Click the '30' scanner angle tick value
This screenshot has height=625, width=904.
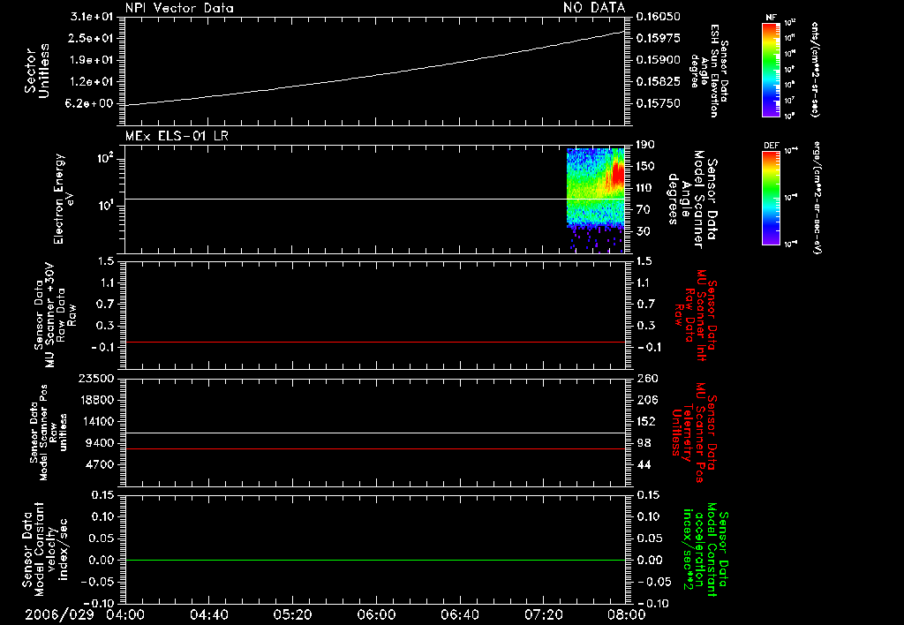point(643,231)
